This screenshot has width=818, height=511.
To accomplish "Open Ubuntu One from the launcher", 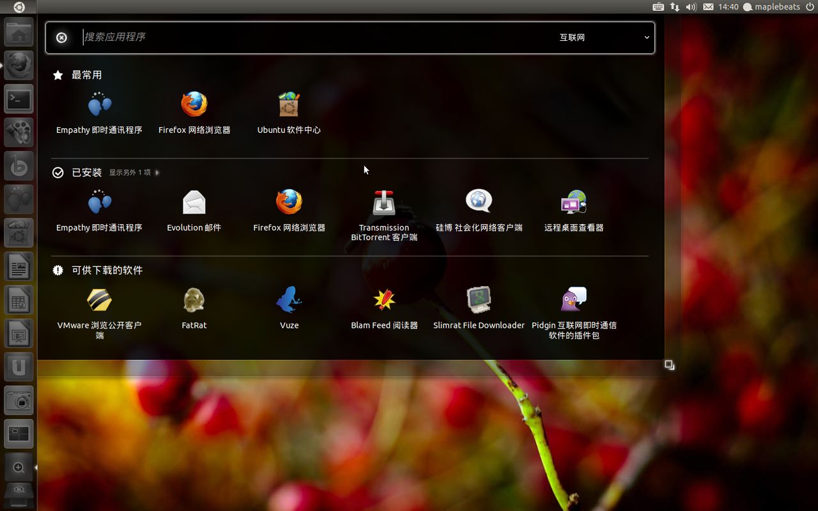I will pos(19,367).
